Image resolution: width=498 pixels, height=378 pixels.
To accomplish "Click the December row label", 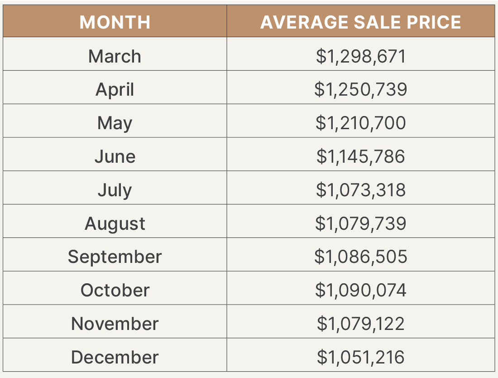I will click(115, 357).
